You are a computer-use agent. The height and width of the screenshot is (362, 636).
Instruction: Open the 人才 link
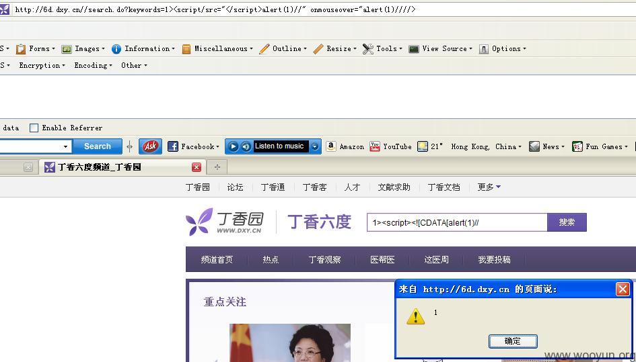click(x=352, y=187)
